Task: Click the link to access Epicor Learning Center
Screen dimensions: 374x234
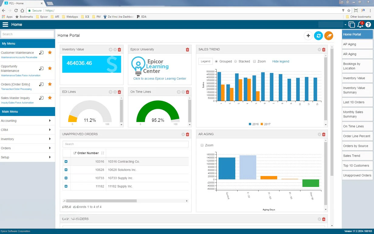Action: (160, 79)
